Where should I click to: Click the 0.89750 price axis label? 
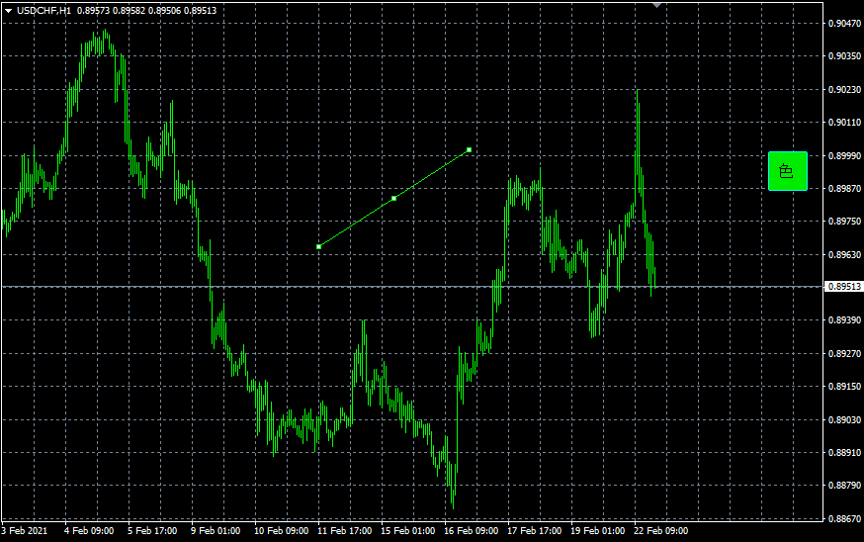[844, 222]
